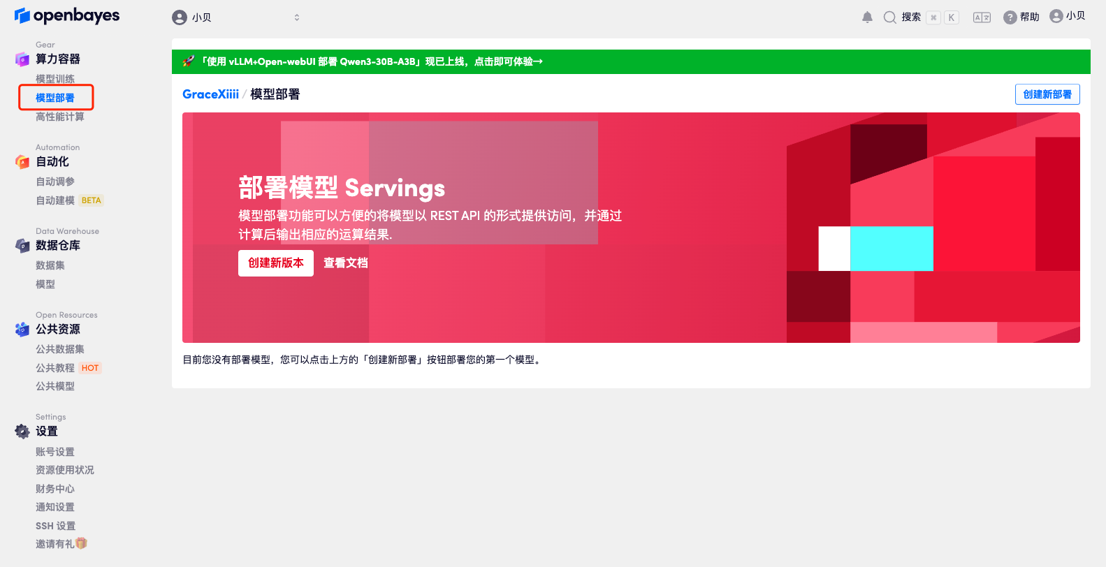Click the GraceXiiii breadcrumb link
1106x567 pixels.
tap(210, 94)
